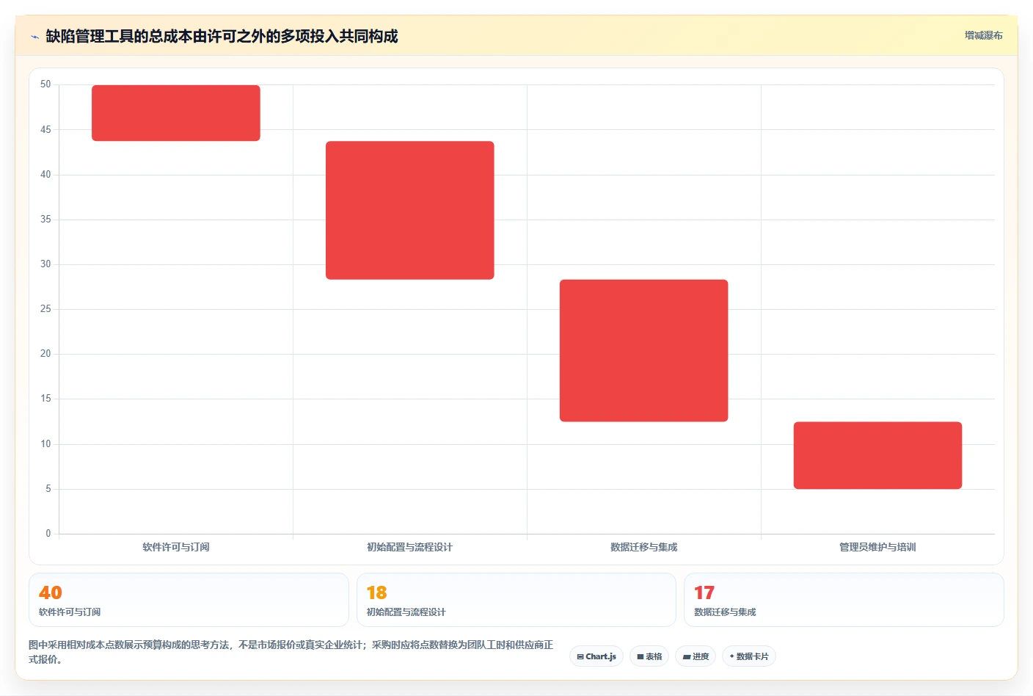Click the y-axis value 50
The image size is (1033, 696).
45,84
